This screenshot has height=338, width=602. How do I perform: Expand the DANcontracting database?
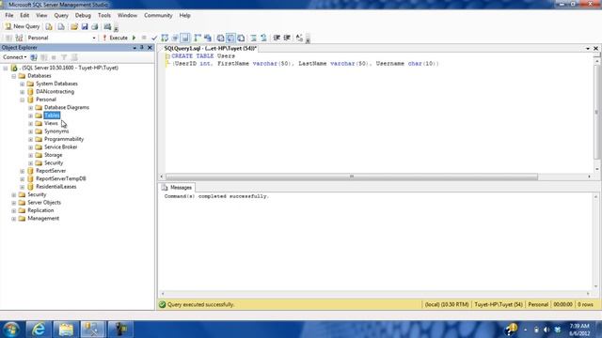coord(23,92)
